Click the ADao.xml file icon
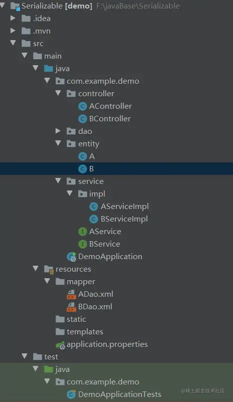 [71, 294]
